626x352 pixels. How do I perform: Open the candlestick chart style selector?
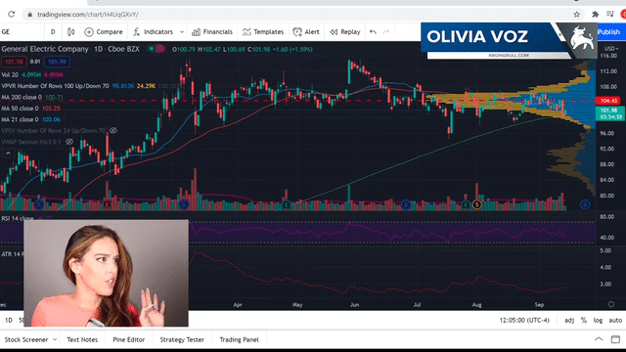click(70, 32)
